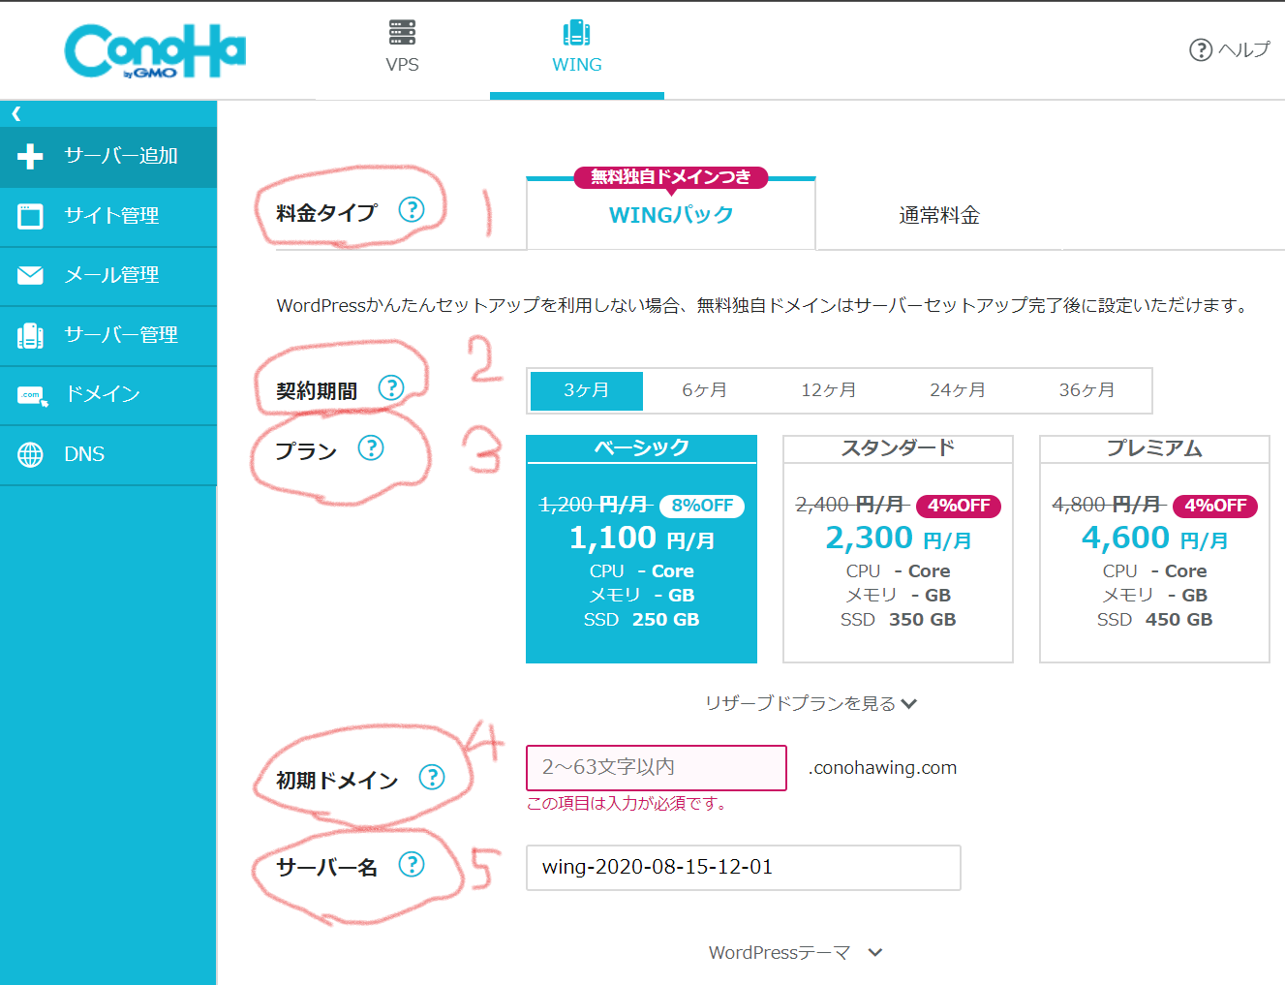Click help icon next to 契約期間
This screenshot has width=1285, height=985.
pos(390,387)
